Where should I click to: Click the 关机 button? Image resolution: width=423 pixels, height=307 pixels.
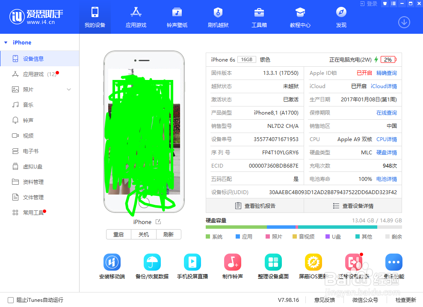(144, 234)
